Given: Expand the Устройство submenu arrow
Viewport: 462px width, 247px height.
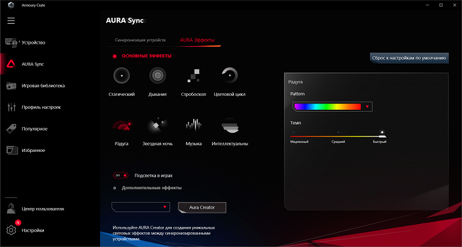Looking at the screenshot, I should coord(20,41).
